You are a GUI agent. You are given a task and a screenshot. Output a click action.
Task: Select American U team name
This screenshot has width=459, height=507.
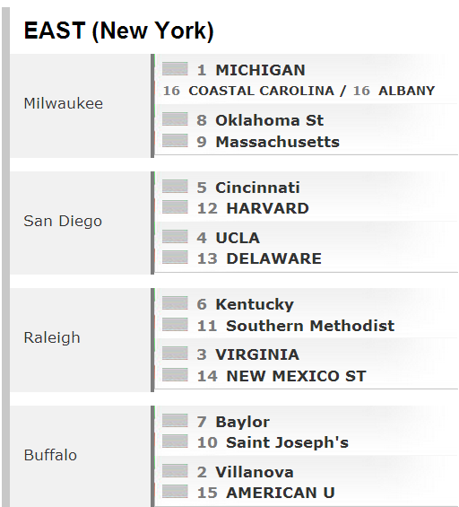click(281, 493)
